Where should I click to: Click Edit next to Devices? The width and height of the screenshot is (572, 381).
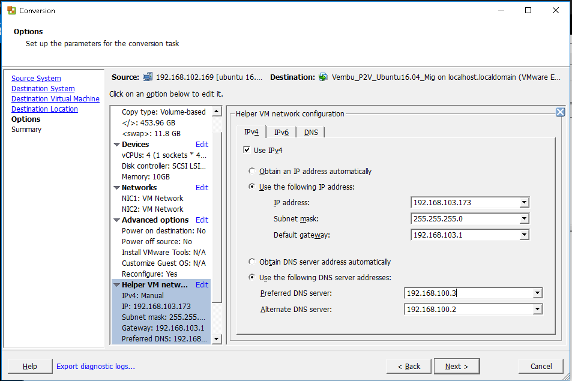[202, 145]
